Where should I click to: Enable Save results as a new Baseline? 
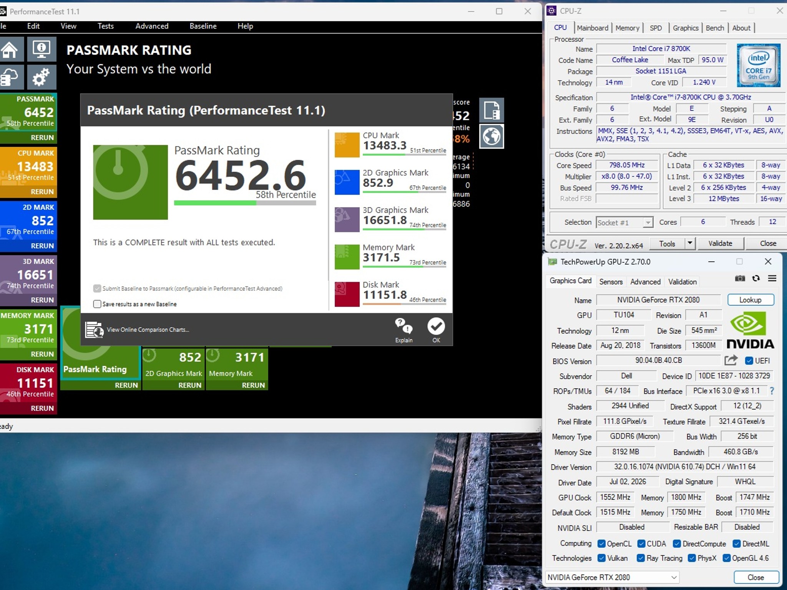pos(97,304)
